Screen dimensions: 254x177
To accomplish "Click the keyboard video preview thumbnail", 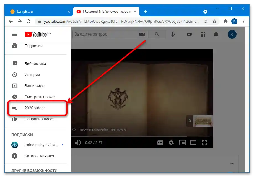I will click(203, 121).
